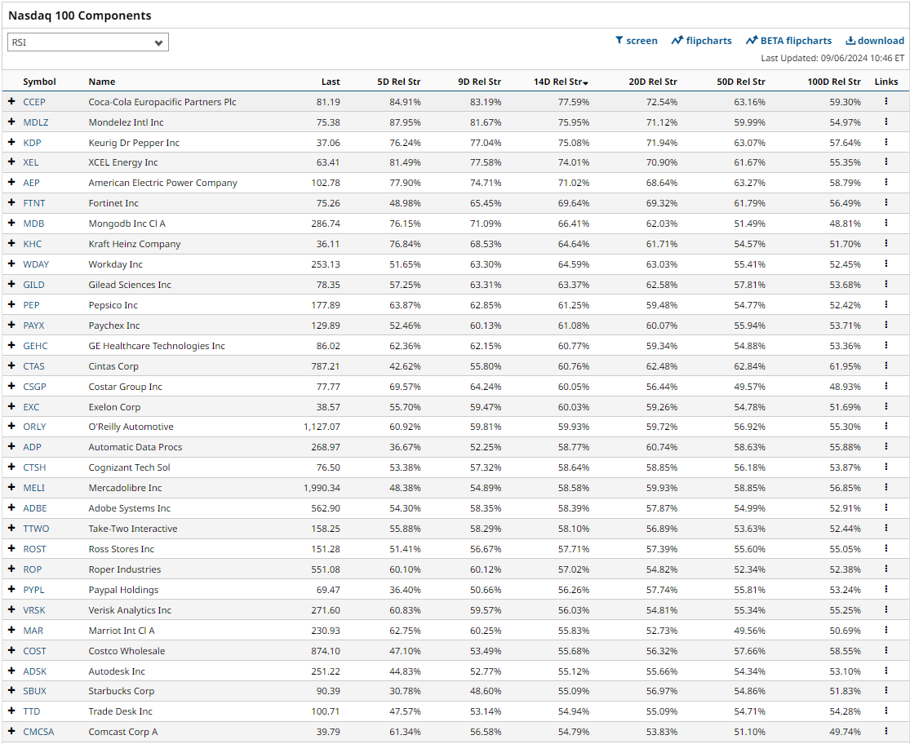
Task: Expand the CCEP row details
Action: (11, 101)
